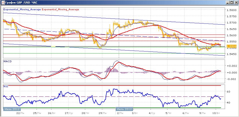Click the 1.5450 price axis label
Viewport: 239px width, 117px height.
(231, 54)
